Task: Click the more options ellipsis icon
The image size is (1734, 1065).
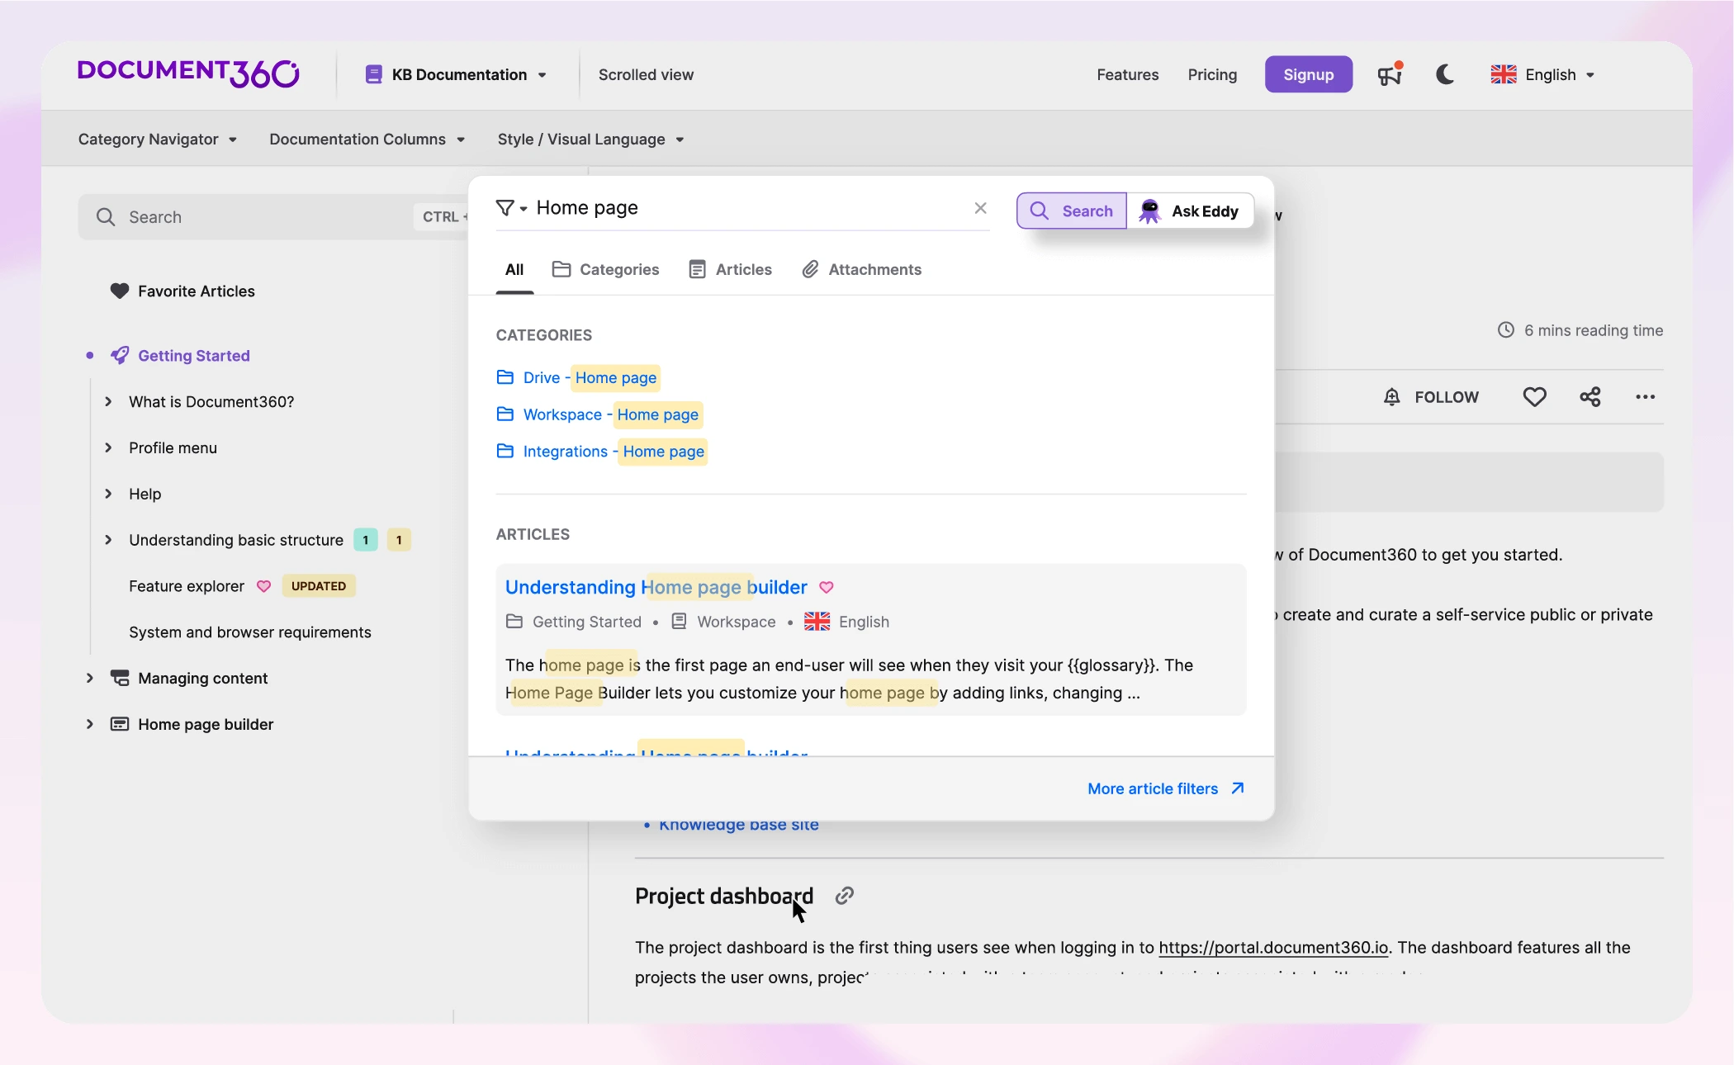Action: pyautogui.click(x=1646, y=396)
